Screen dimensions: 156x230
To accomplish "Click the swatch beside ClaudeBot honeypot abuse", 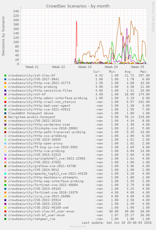I will 5,113.
